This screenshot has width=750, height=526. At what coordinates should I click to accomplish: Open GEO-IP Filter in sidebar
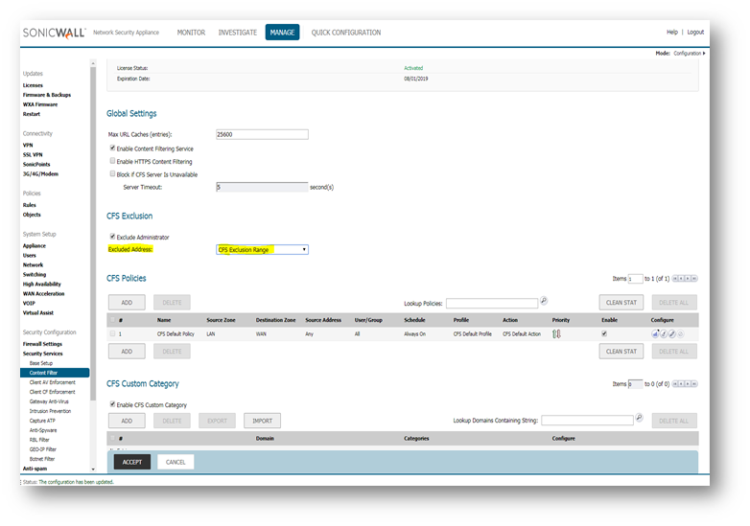(x=42, y=449)
